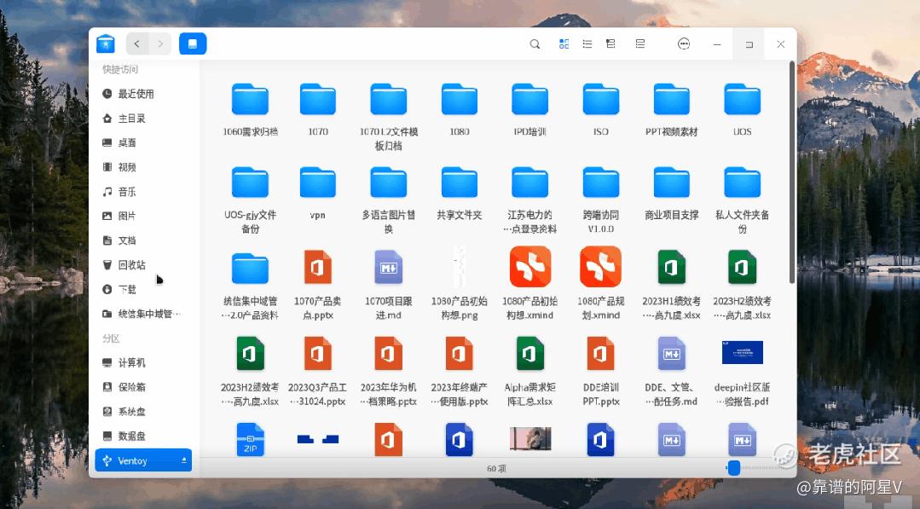
Task: Select the PPT视频素材 folder
Action: pyautogui.click(x=671, y=110)
